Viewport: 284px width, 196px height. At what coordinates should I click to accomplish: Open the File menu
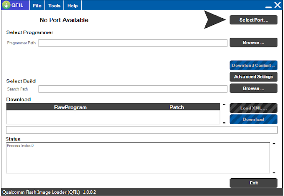click(x=37, y=6)
